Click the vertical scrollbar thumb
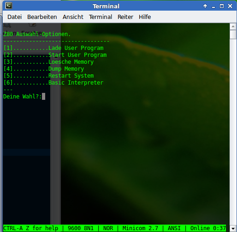 [x=233, y=35]
